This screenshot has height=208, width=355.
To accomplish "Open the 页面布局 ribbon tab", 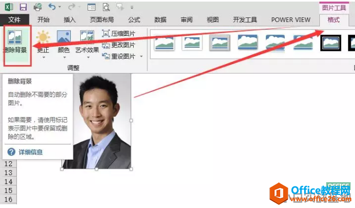I will pos(102,20).
